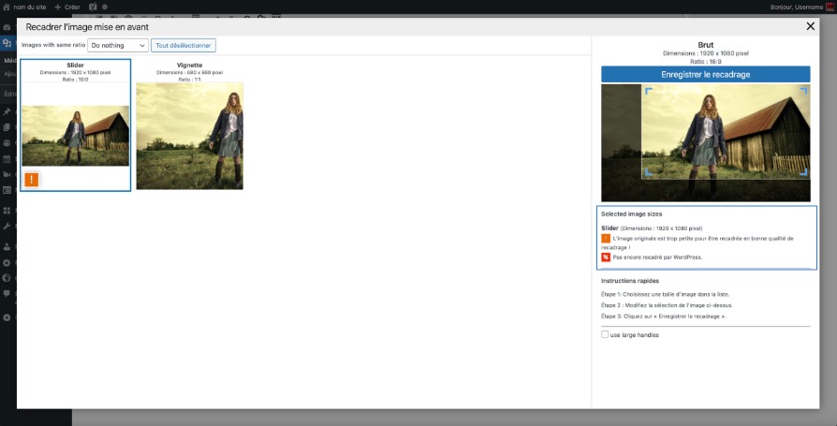Screen dimensions: 837x426
Task: Click the red not-yet-cropped status icon
Action: point(606,257)
